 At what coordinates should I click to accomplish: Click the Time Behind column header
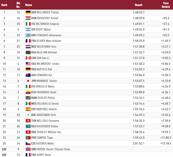(166, 5)
